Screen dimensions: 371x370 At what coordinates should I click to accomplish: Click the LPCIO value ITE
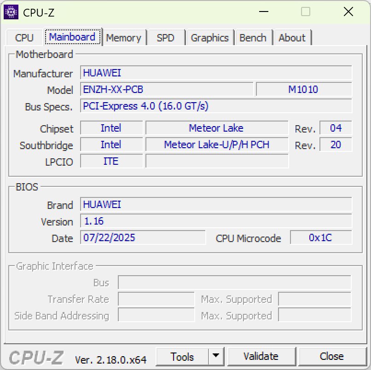[111, 161]
